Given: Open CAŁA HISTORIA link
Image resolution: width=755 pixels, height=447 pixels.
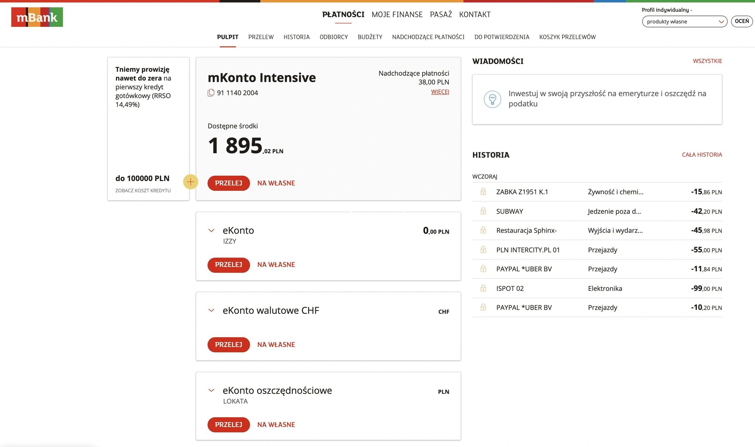Looking at the screenshot, I should pos(702,155).
